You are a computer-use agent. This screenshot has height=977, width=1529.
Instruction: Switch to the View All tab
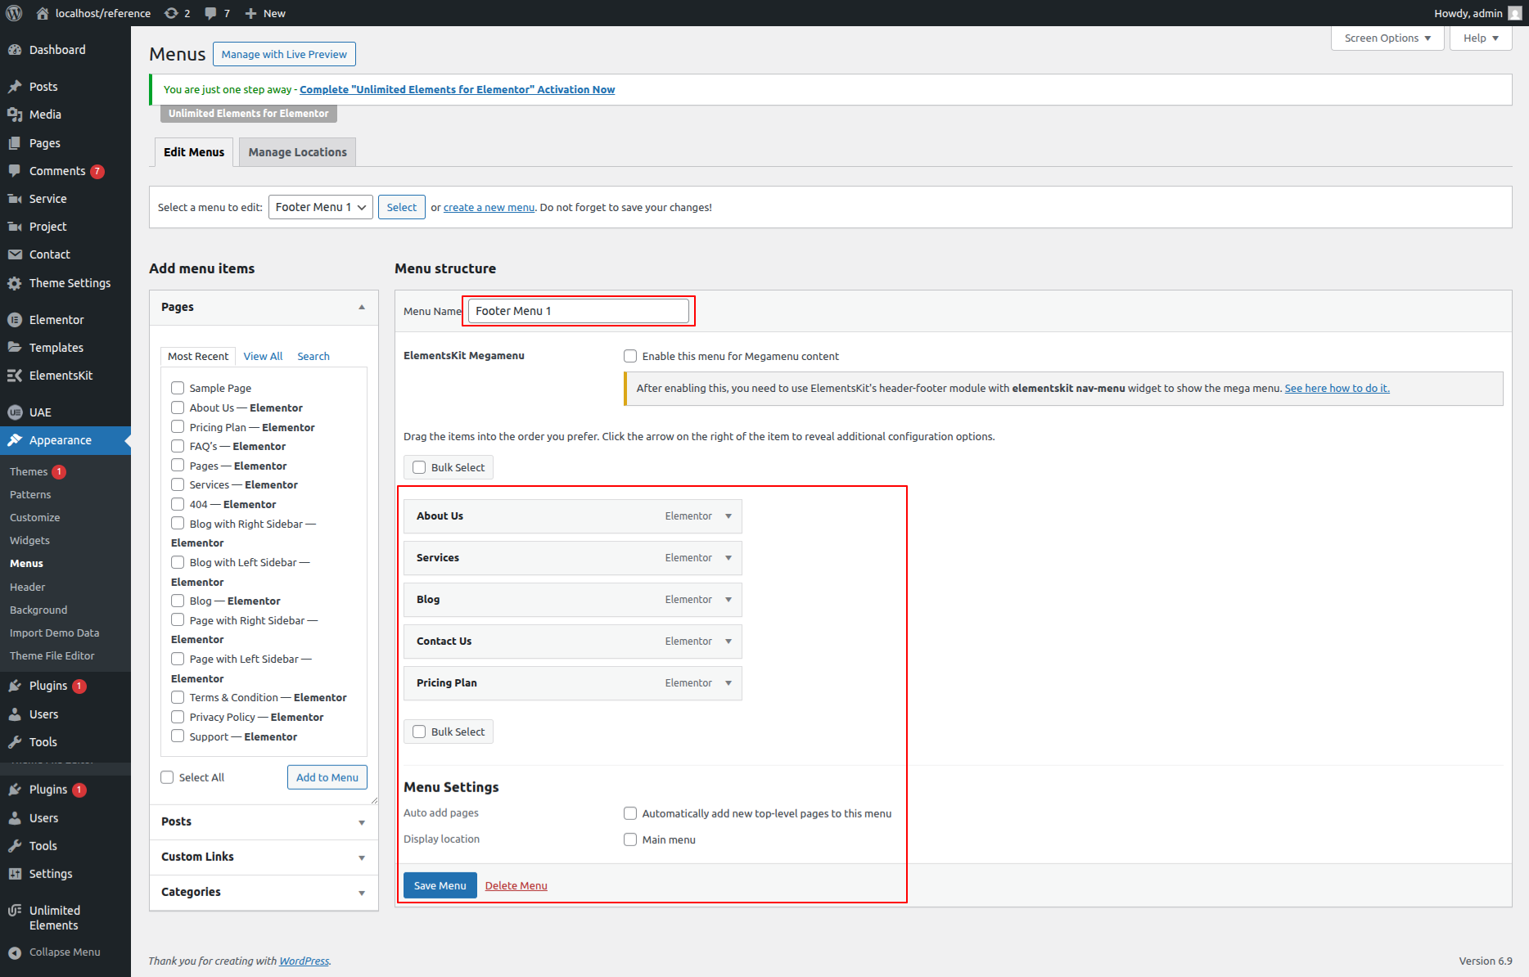[263, 356]
